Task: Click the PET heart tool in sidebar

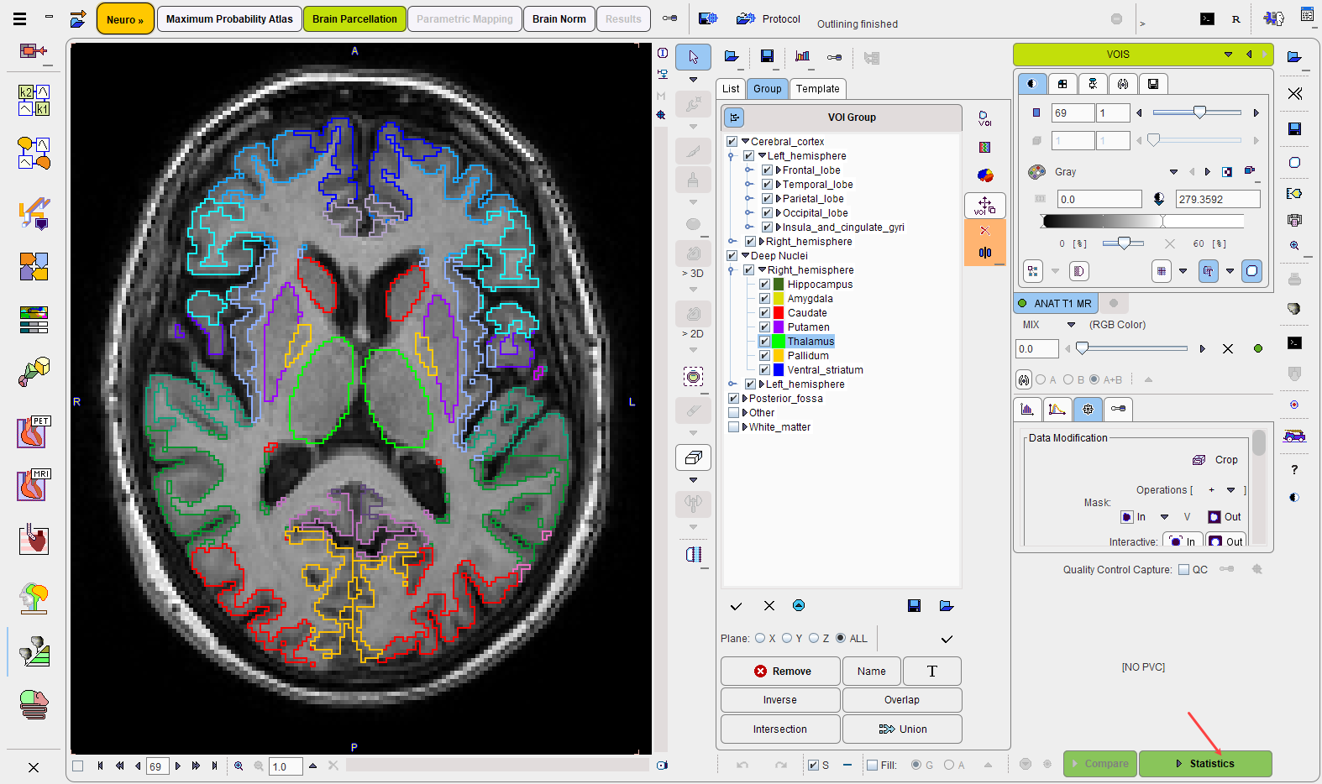Action: (x=34, y=431)
